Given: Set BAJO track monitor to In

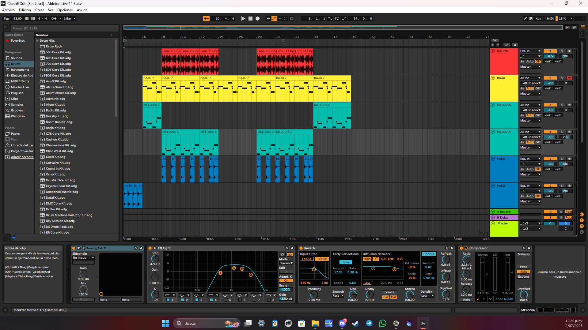Looking at the screenshot, I should point(522,88).
